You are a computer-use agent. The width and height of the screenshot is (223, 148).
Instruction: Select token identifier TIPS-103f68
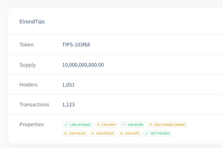coord(76,45)
